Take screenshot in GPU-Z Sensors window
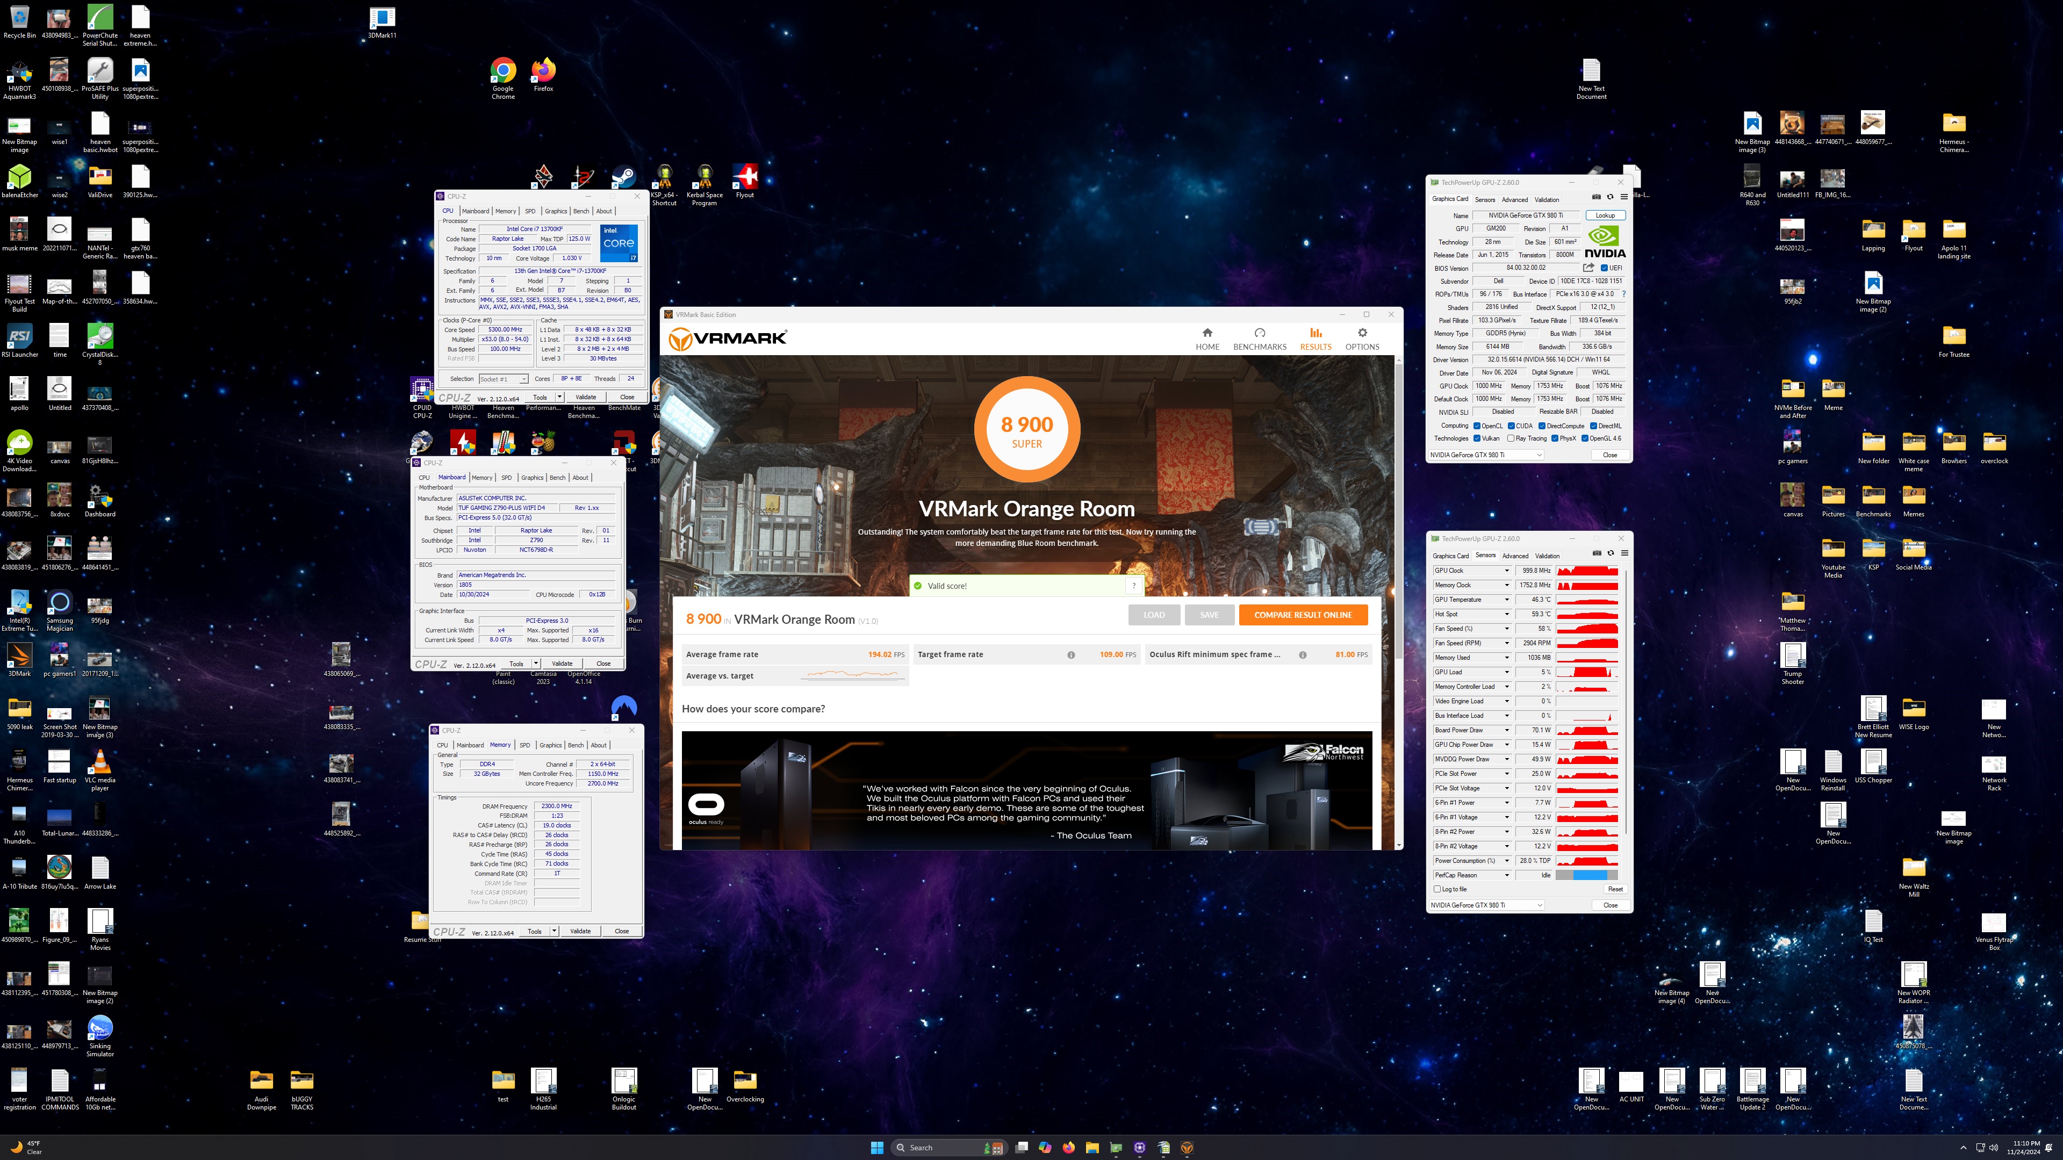2063x1160 pixels. (1597, 553)
